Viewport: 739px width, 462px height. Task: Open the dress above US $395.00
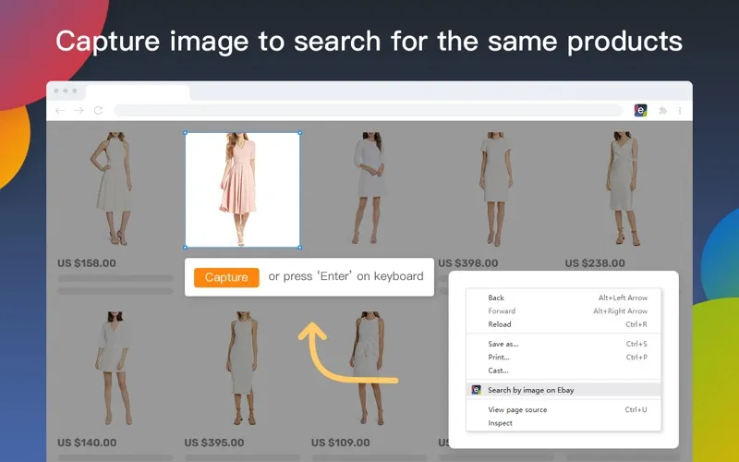point(242,368)
